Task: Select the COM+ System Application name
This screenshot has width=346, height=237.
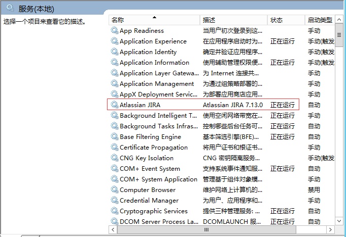Action: [x=158, y=179]
